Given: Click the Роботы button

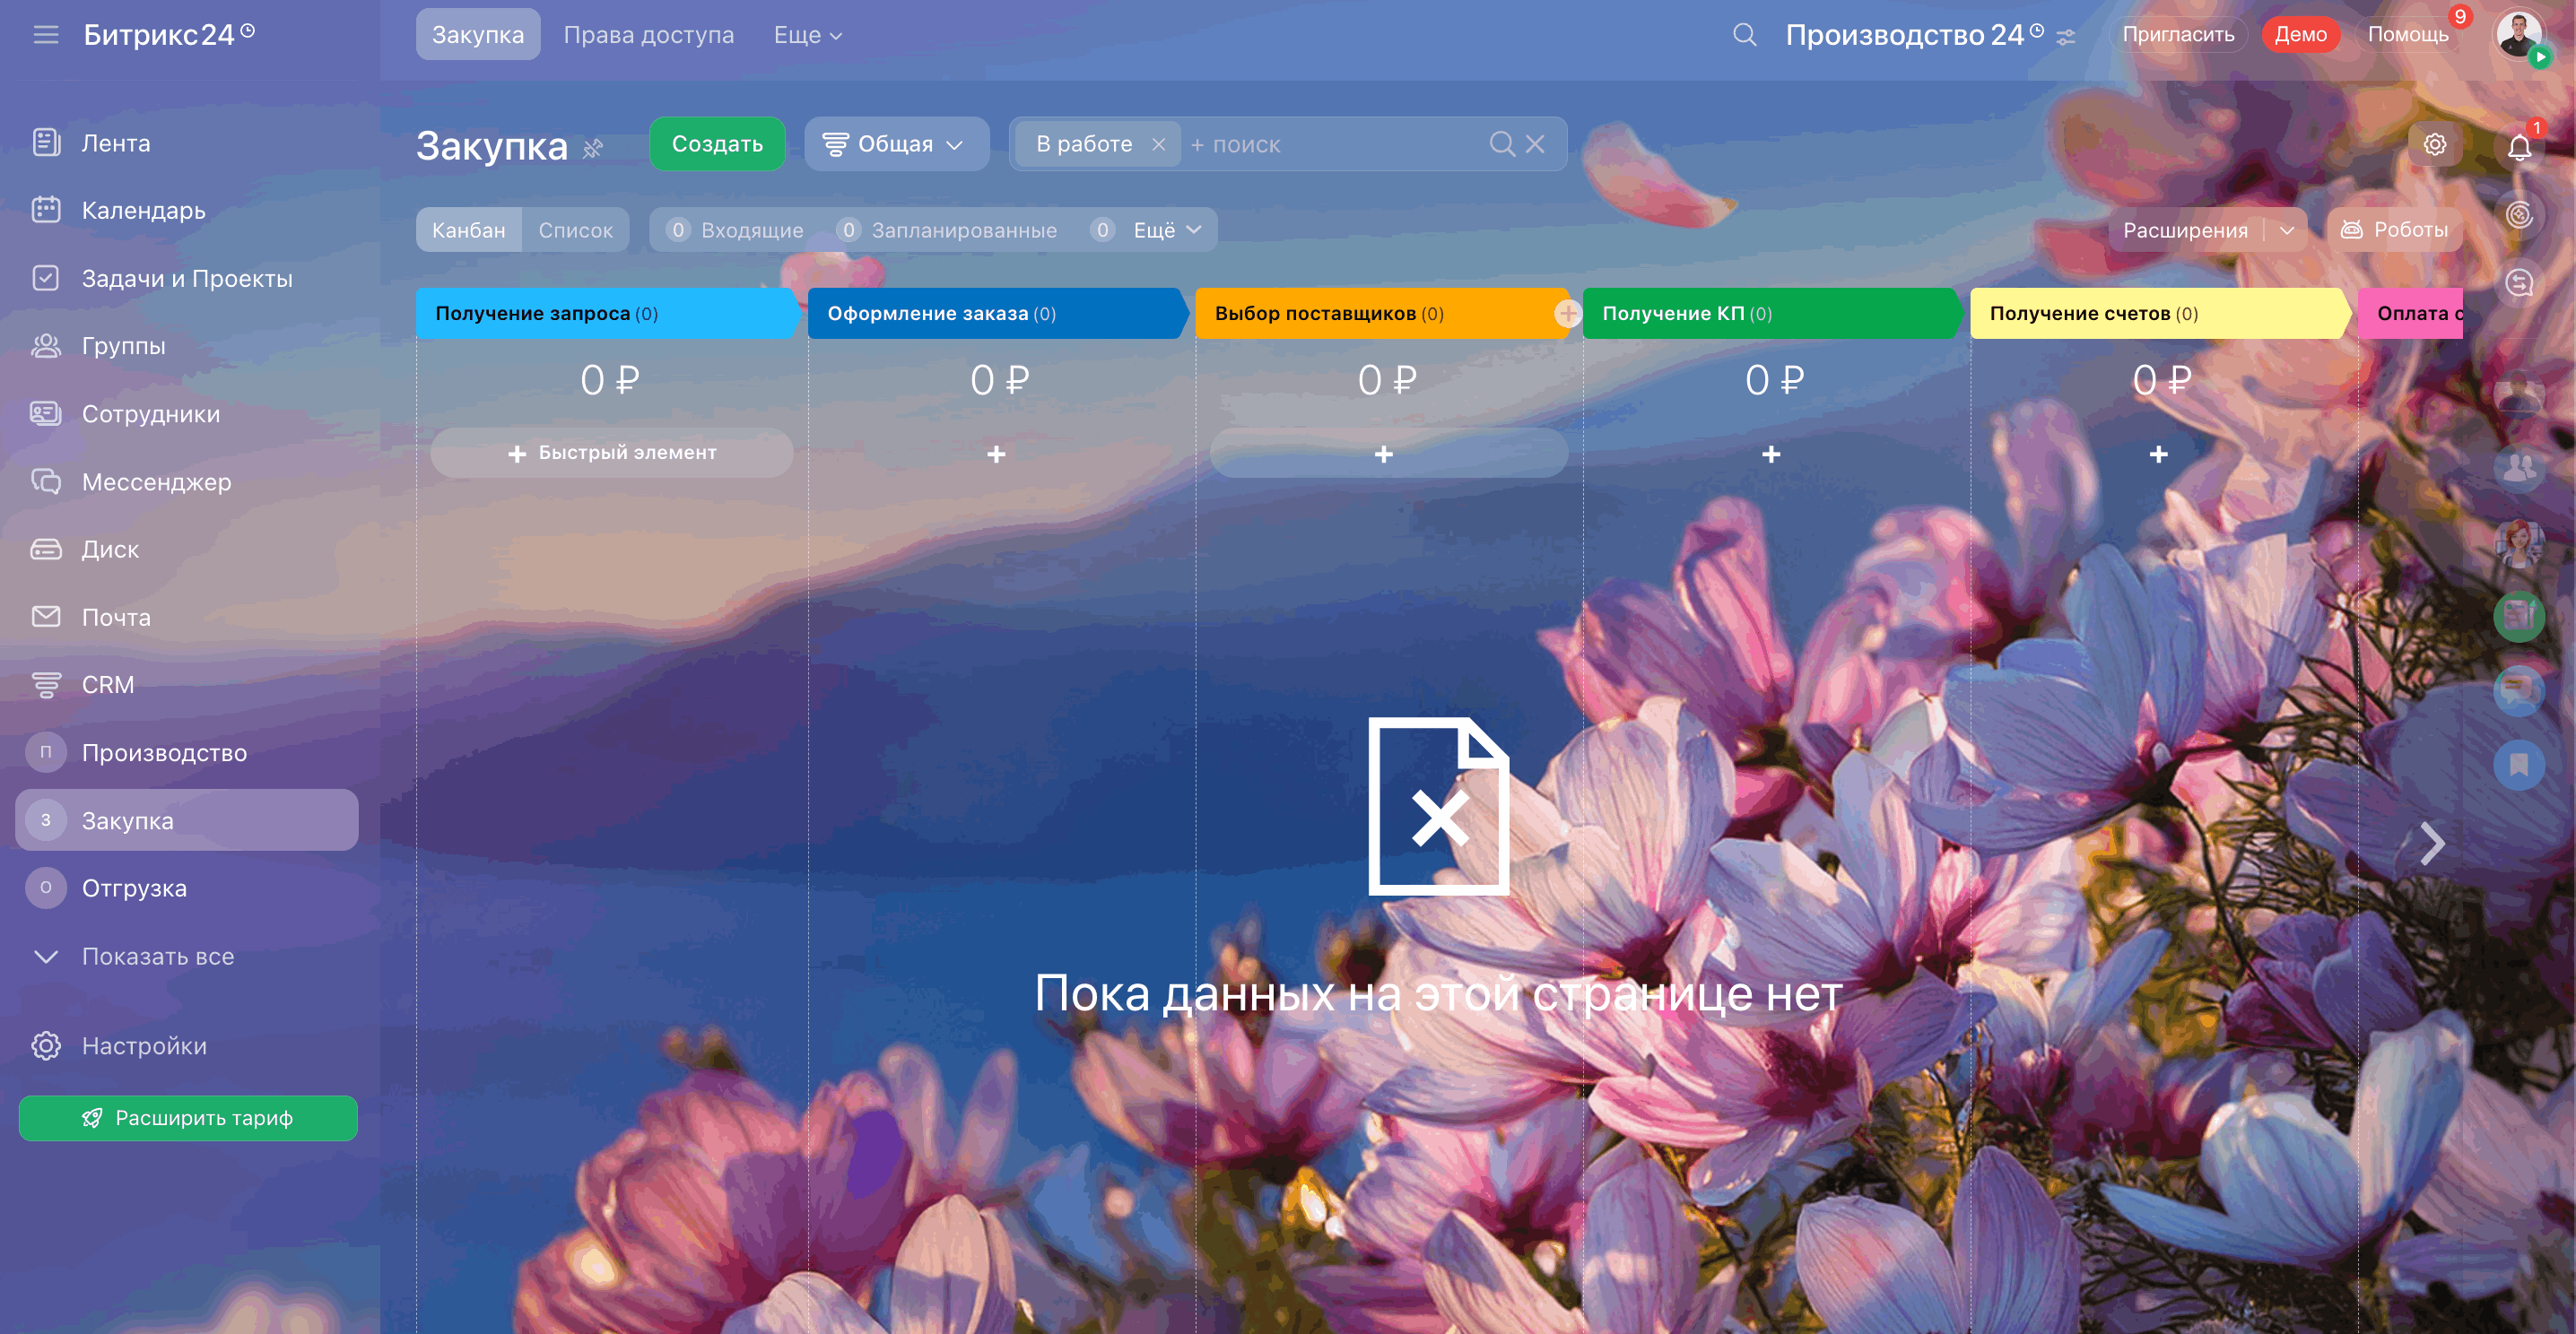Looking at the screenshot, I should [2394, 230].
